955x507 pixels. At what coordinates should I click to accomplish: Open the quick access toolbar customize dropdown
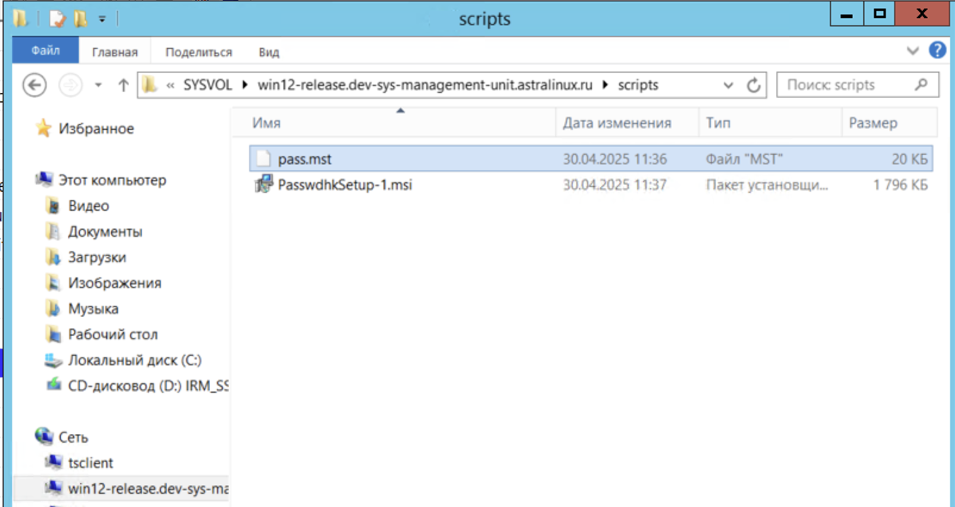[102, 20]
